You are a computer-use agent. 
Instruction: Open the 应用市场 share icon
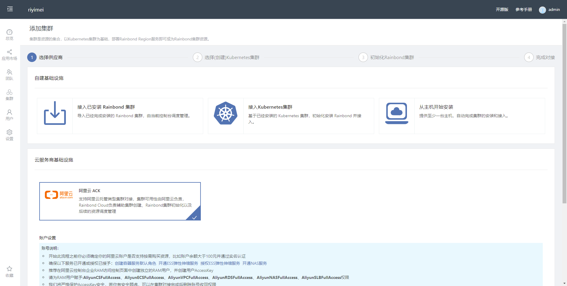(9, 52)
